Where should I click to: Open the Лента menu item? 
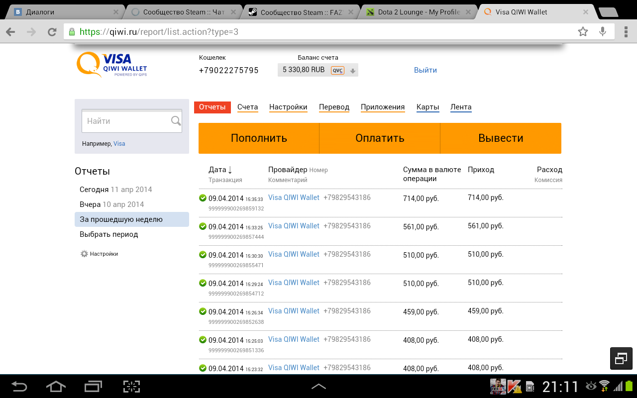(x=461, y=107)
